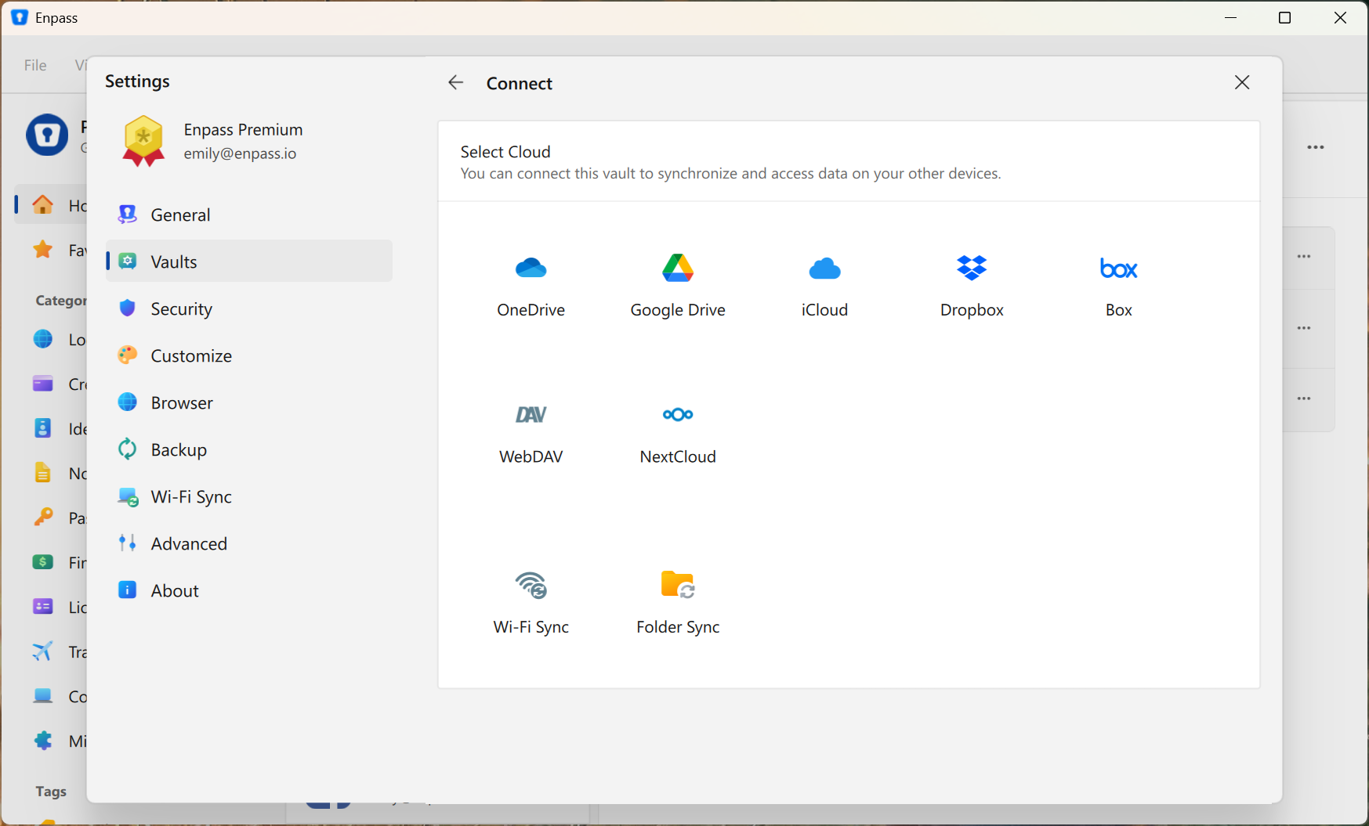Select the WebDAV icon
The height and width of the screenshot is (826, 1369).
click(531, 414)
